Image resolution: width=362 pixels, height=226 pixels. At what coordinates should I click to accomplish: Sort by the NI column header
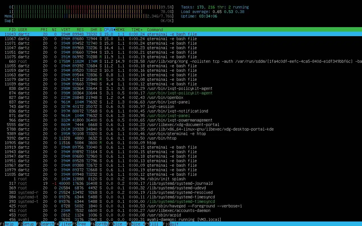(x=54, y=30)
